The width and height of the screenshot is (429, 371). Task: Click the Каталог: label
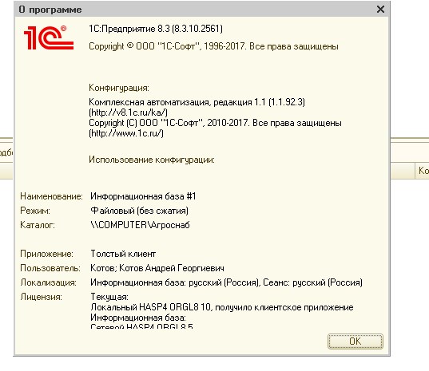pos(38,225)
